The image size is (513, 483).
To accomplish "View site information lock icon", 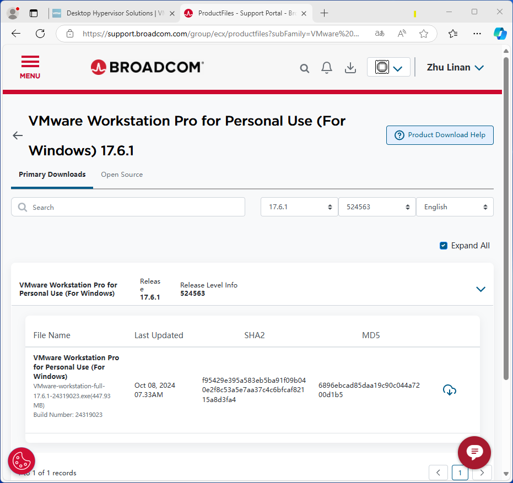I will pyautogui.click(x=70, y=34).
